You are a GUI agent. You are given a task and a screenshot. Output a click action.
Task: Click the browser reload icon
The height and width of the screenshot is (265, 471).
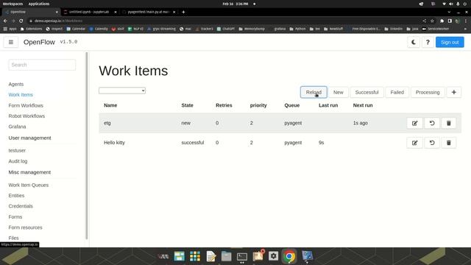(x=21, y=21)
